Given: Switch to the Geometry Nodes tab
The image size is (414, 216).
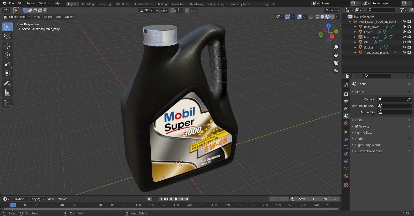Looking at the screenshot, I should click(x=240, y=4).
